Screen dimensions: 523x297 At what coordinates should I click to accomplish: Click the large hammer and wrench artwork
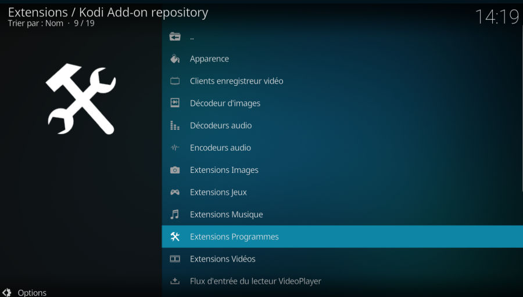(x=81, y=99)
